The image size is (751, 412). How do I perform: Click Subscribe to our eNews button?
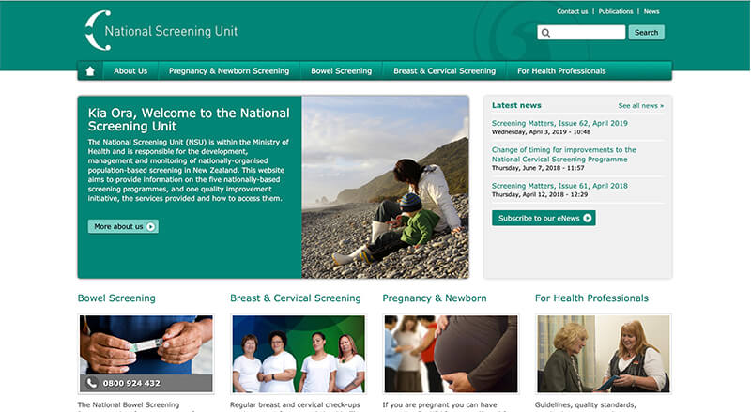pyautogui.click(x=544, y=218)
